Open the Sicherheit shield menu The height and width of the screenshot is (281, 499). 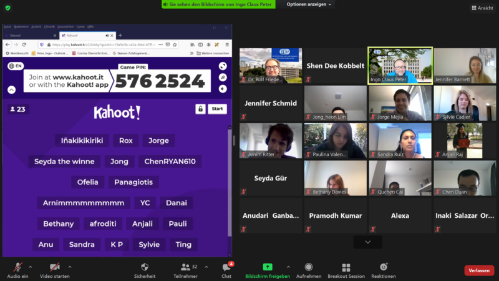[x=145, y=270]
